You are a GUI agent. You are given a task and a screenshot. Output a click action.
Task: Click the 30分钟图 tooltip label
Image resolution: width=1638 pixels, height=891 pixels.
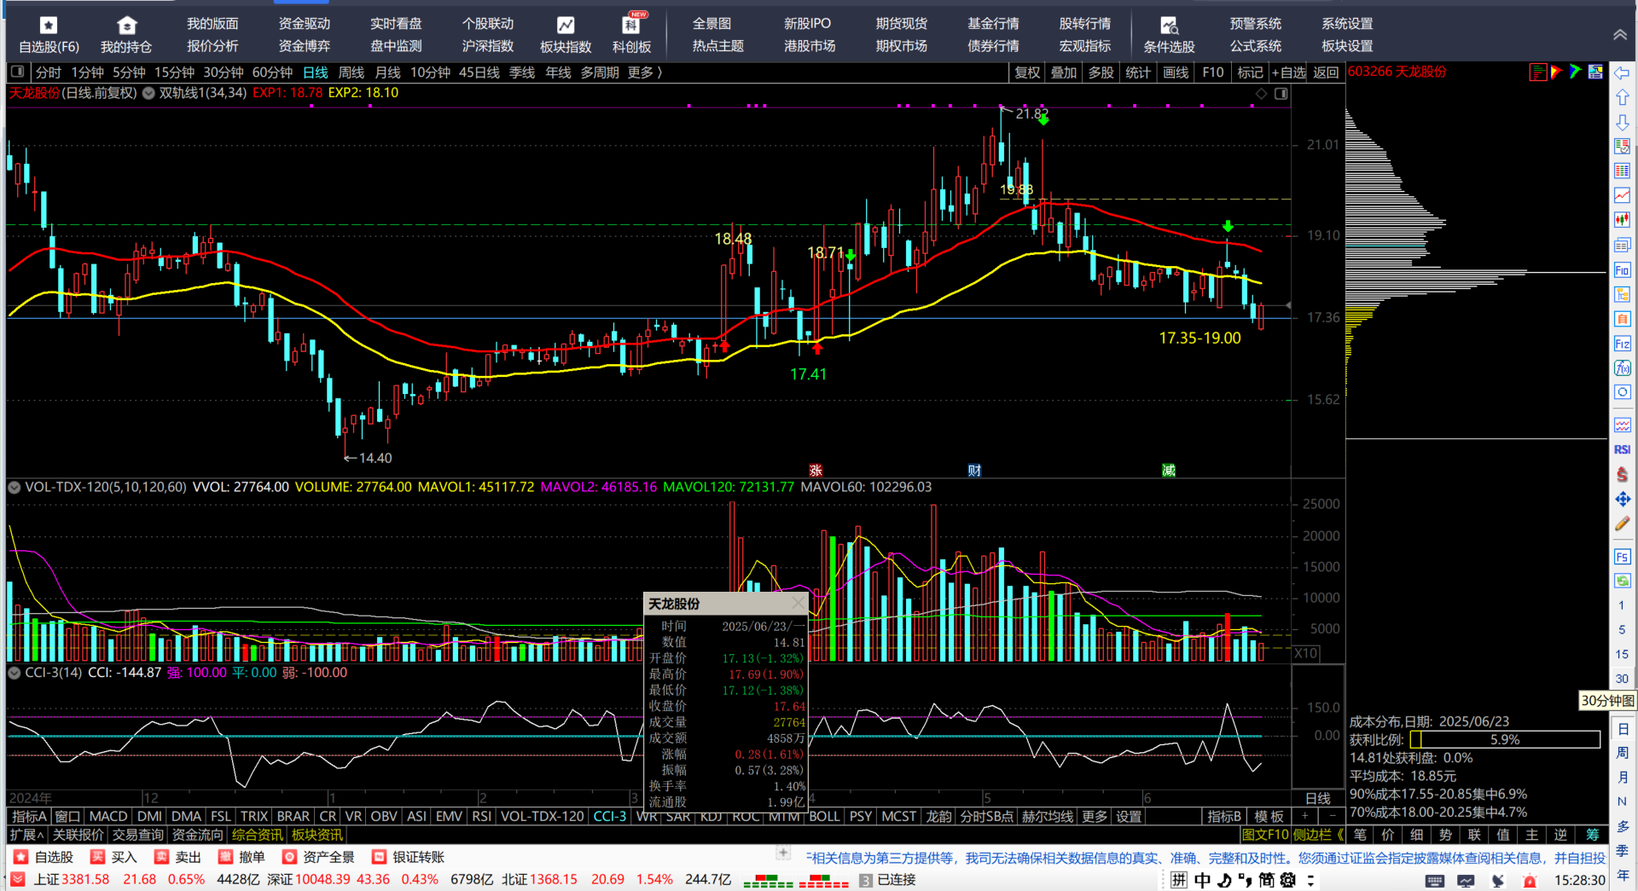(x=1607, y=701)
